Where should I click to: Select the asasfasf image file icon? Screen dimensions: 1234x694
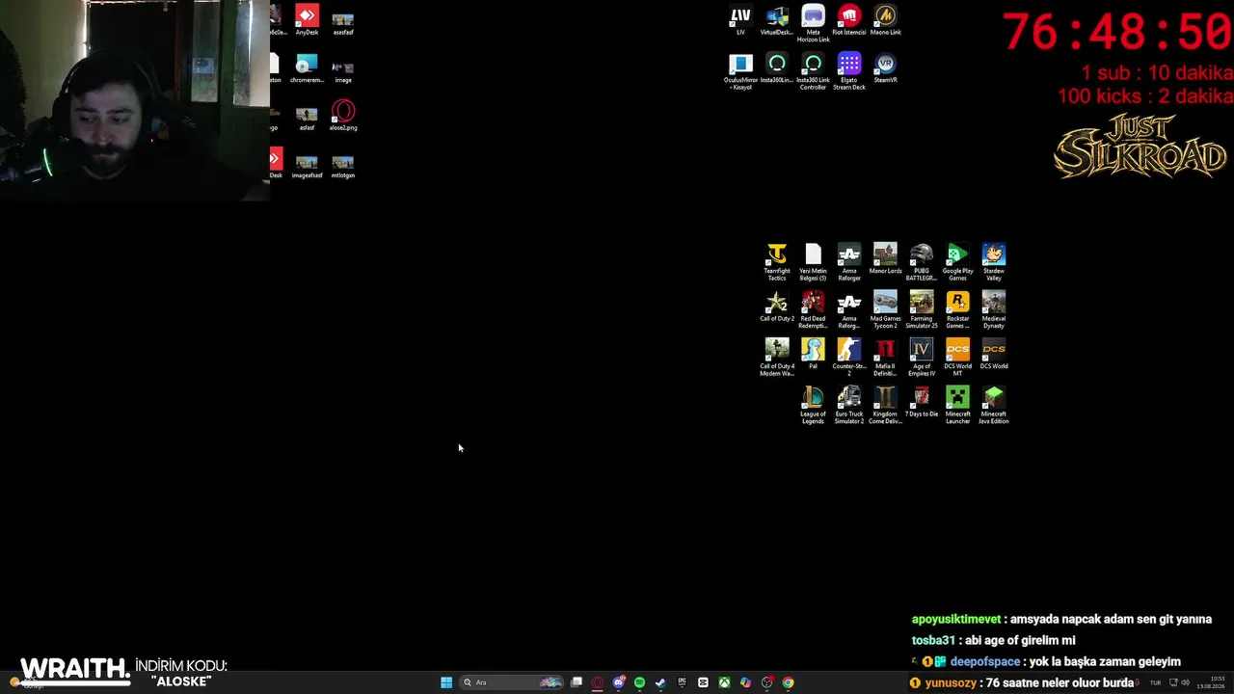(x=343, y=23)
